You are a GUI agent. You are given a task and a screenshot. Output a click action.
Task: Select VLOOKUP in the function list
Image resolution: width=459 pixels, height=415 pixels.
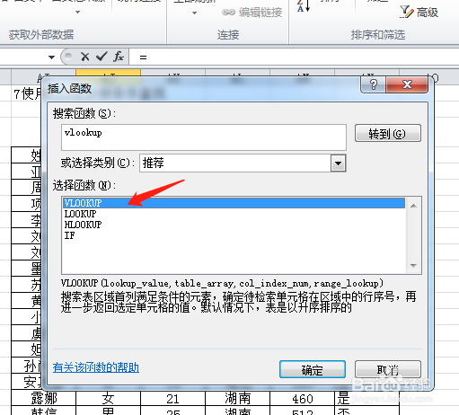click(234, 203)
